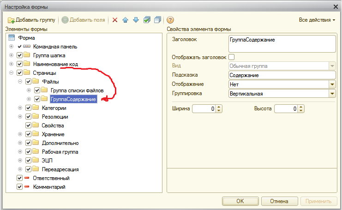Close the Настройка формы dialog
The width and height of the screenshot is (342, 210).
(336, 7)
